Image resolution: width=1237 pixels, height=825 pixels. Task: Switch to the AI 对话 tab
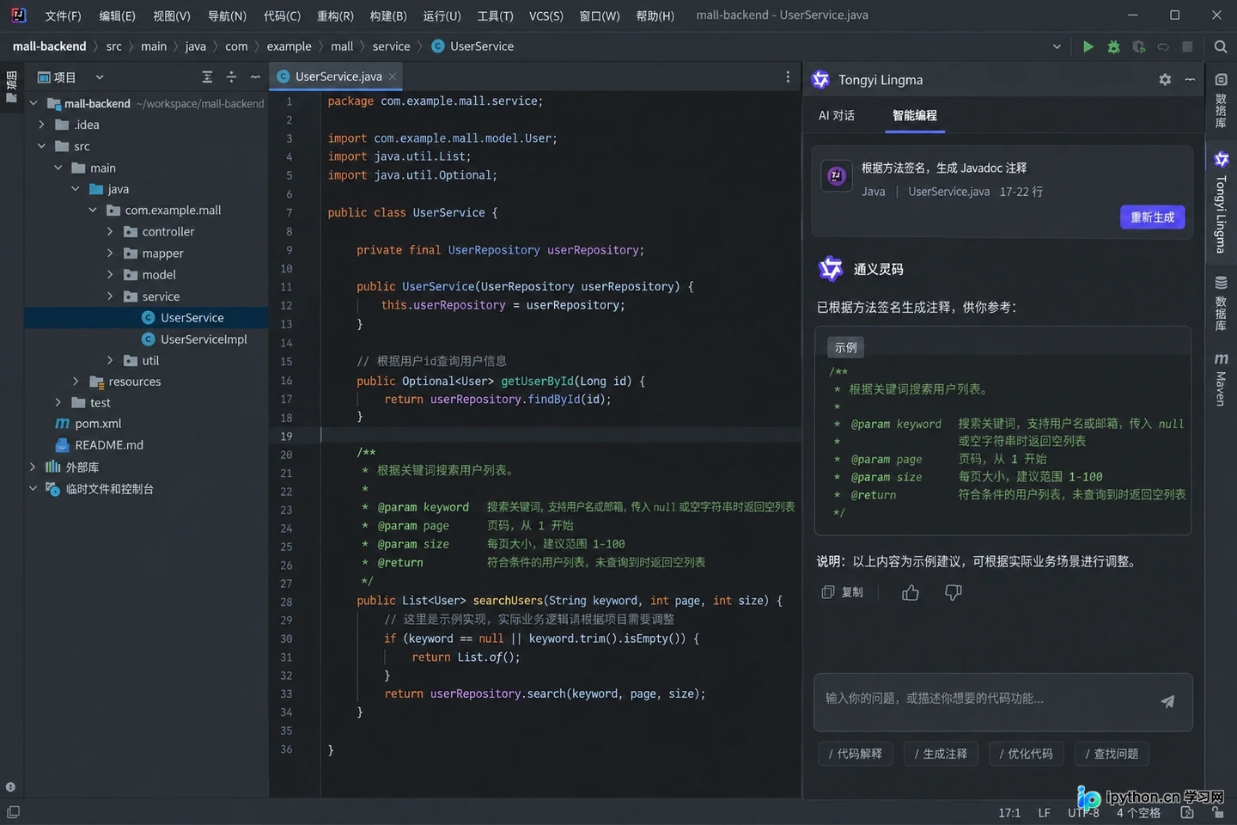836,115
